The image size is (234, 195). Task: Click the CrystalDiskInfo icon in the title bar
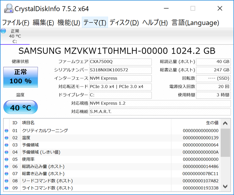[8, 8]
